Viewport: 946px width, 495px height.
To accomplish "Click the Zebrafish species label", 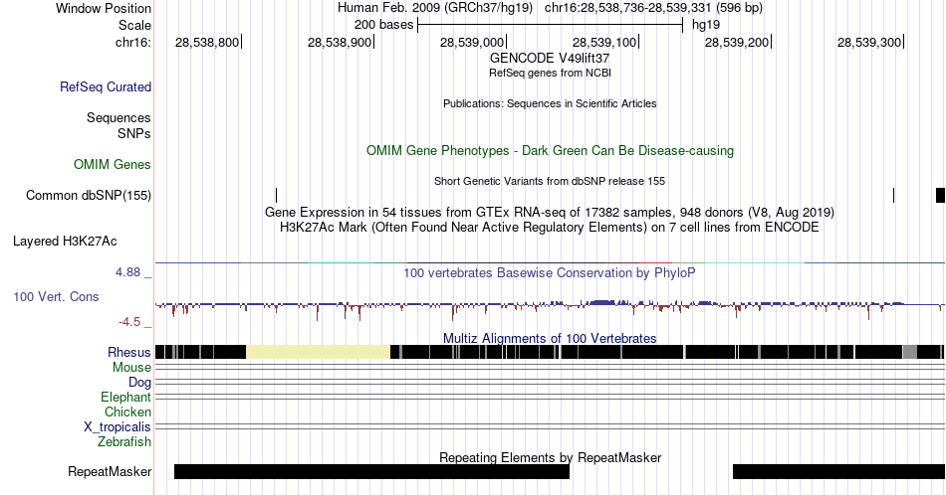I will (124, 441).
